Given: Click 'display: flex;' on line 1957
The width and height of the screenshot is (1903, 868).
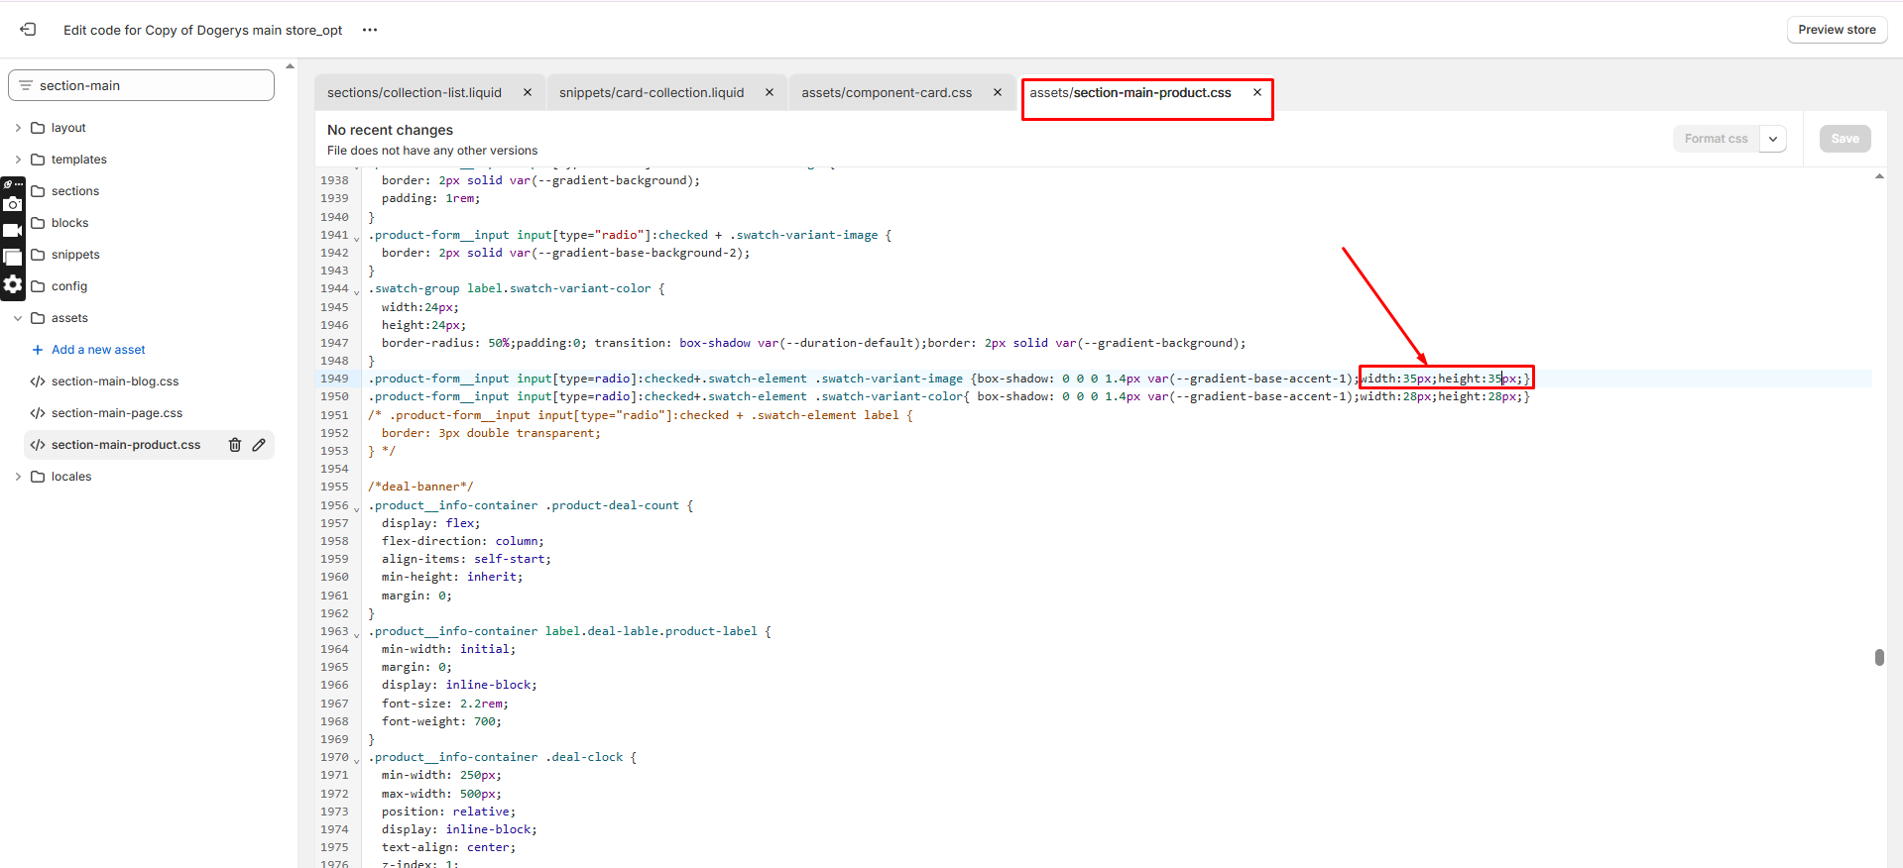Looking at the screenshot, I should 430,523.
